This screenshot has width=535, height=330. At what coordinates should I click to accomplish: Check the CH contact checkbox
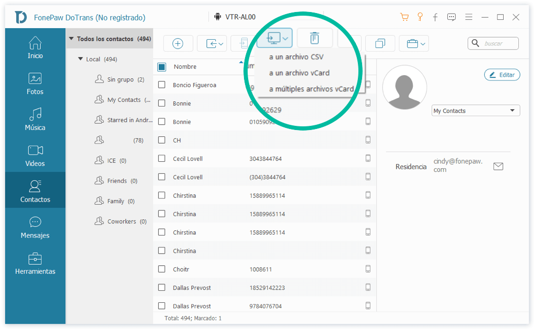pyautogui.click(x=162, y=140)
